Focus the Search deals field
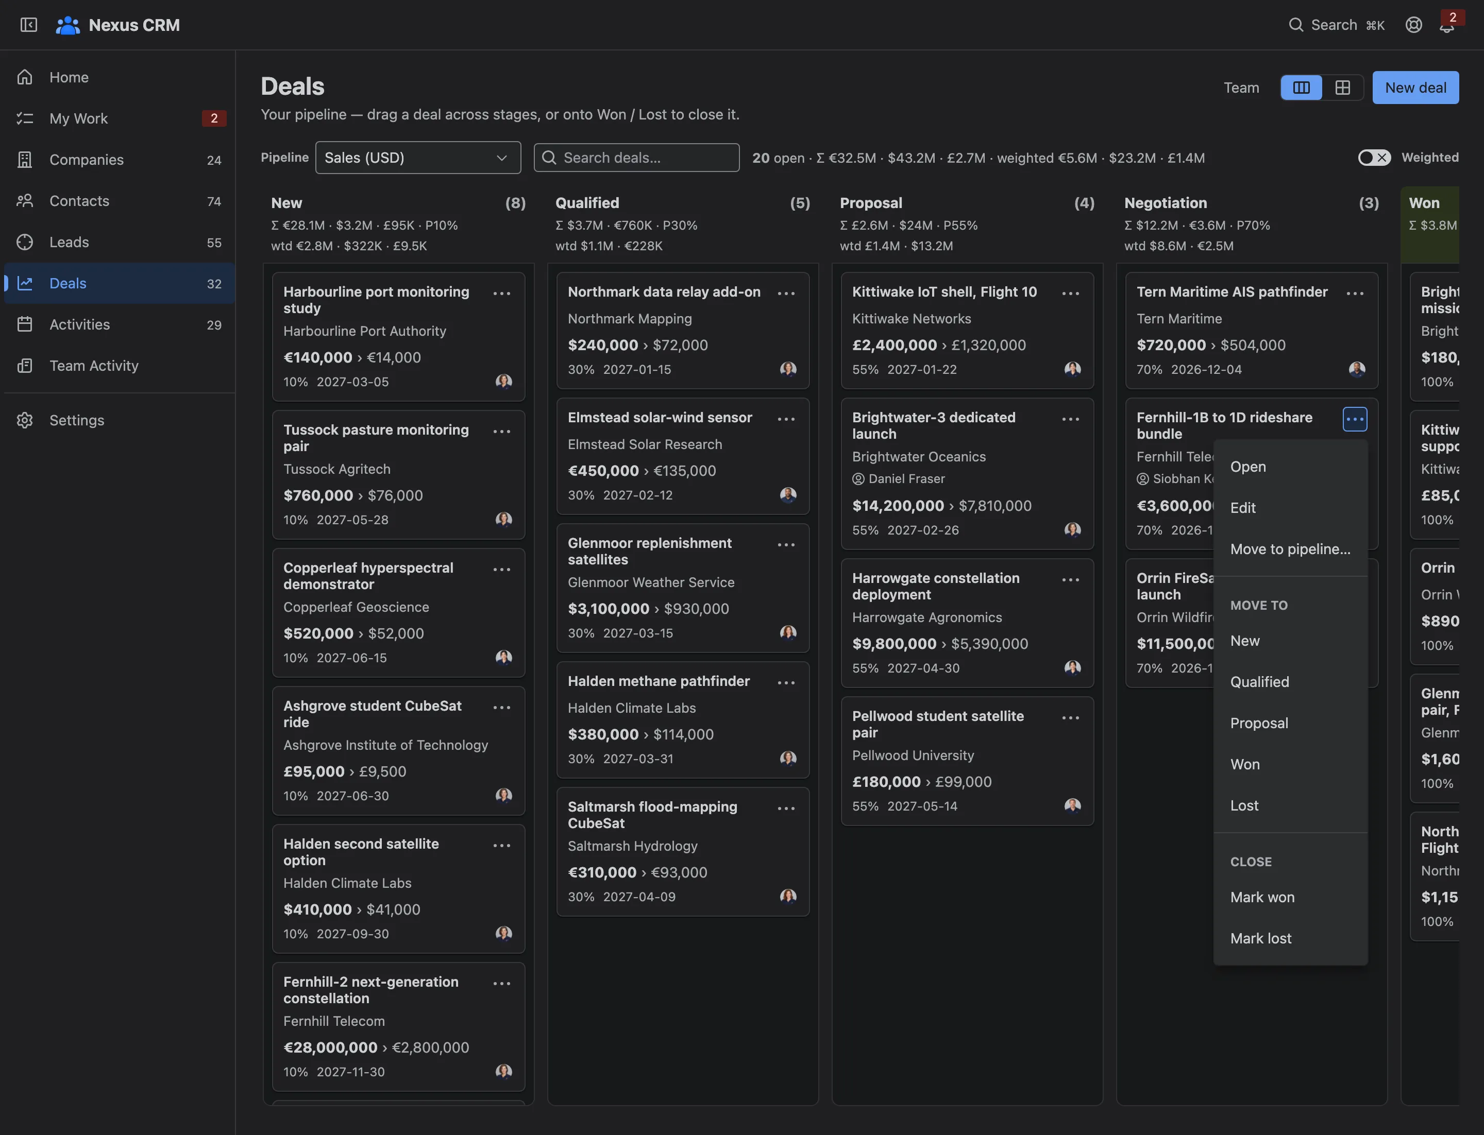Image resolution: width=1484 pixels, height=1135 pixels. [636, 158]
